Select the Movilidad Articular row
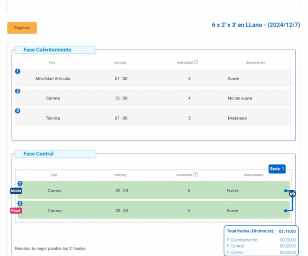The image size is (308, 256). tap(154, 78)
